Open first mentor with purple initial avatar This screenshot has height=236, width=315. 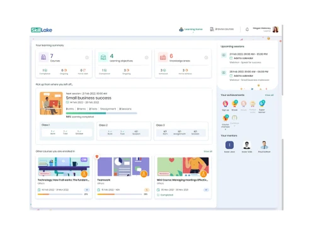(229, 145)
